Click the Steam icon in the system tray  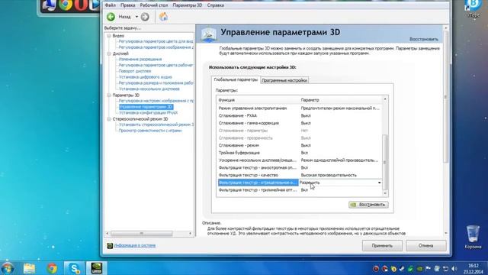pyautogui.click(x=402, y=269)
